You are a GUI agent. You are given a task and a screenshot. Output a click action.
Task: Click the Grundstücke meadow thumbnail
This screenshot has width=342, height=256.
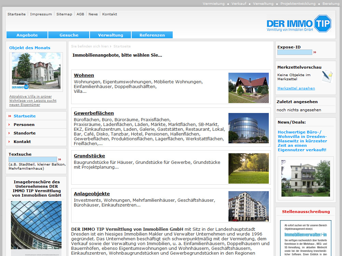click(x=249, y=169)
